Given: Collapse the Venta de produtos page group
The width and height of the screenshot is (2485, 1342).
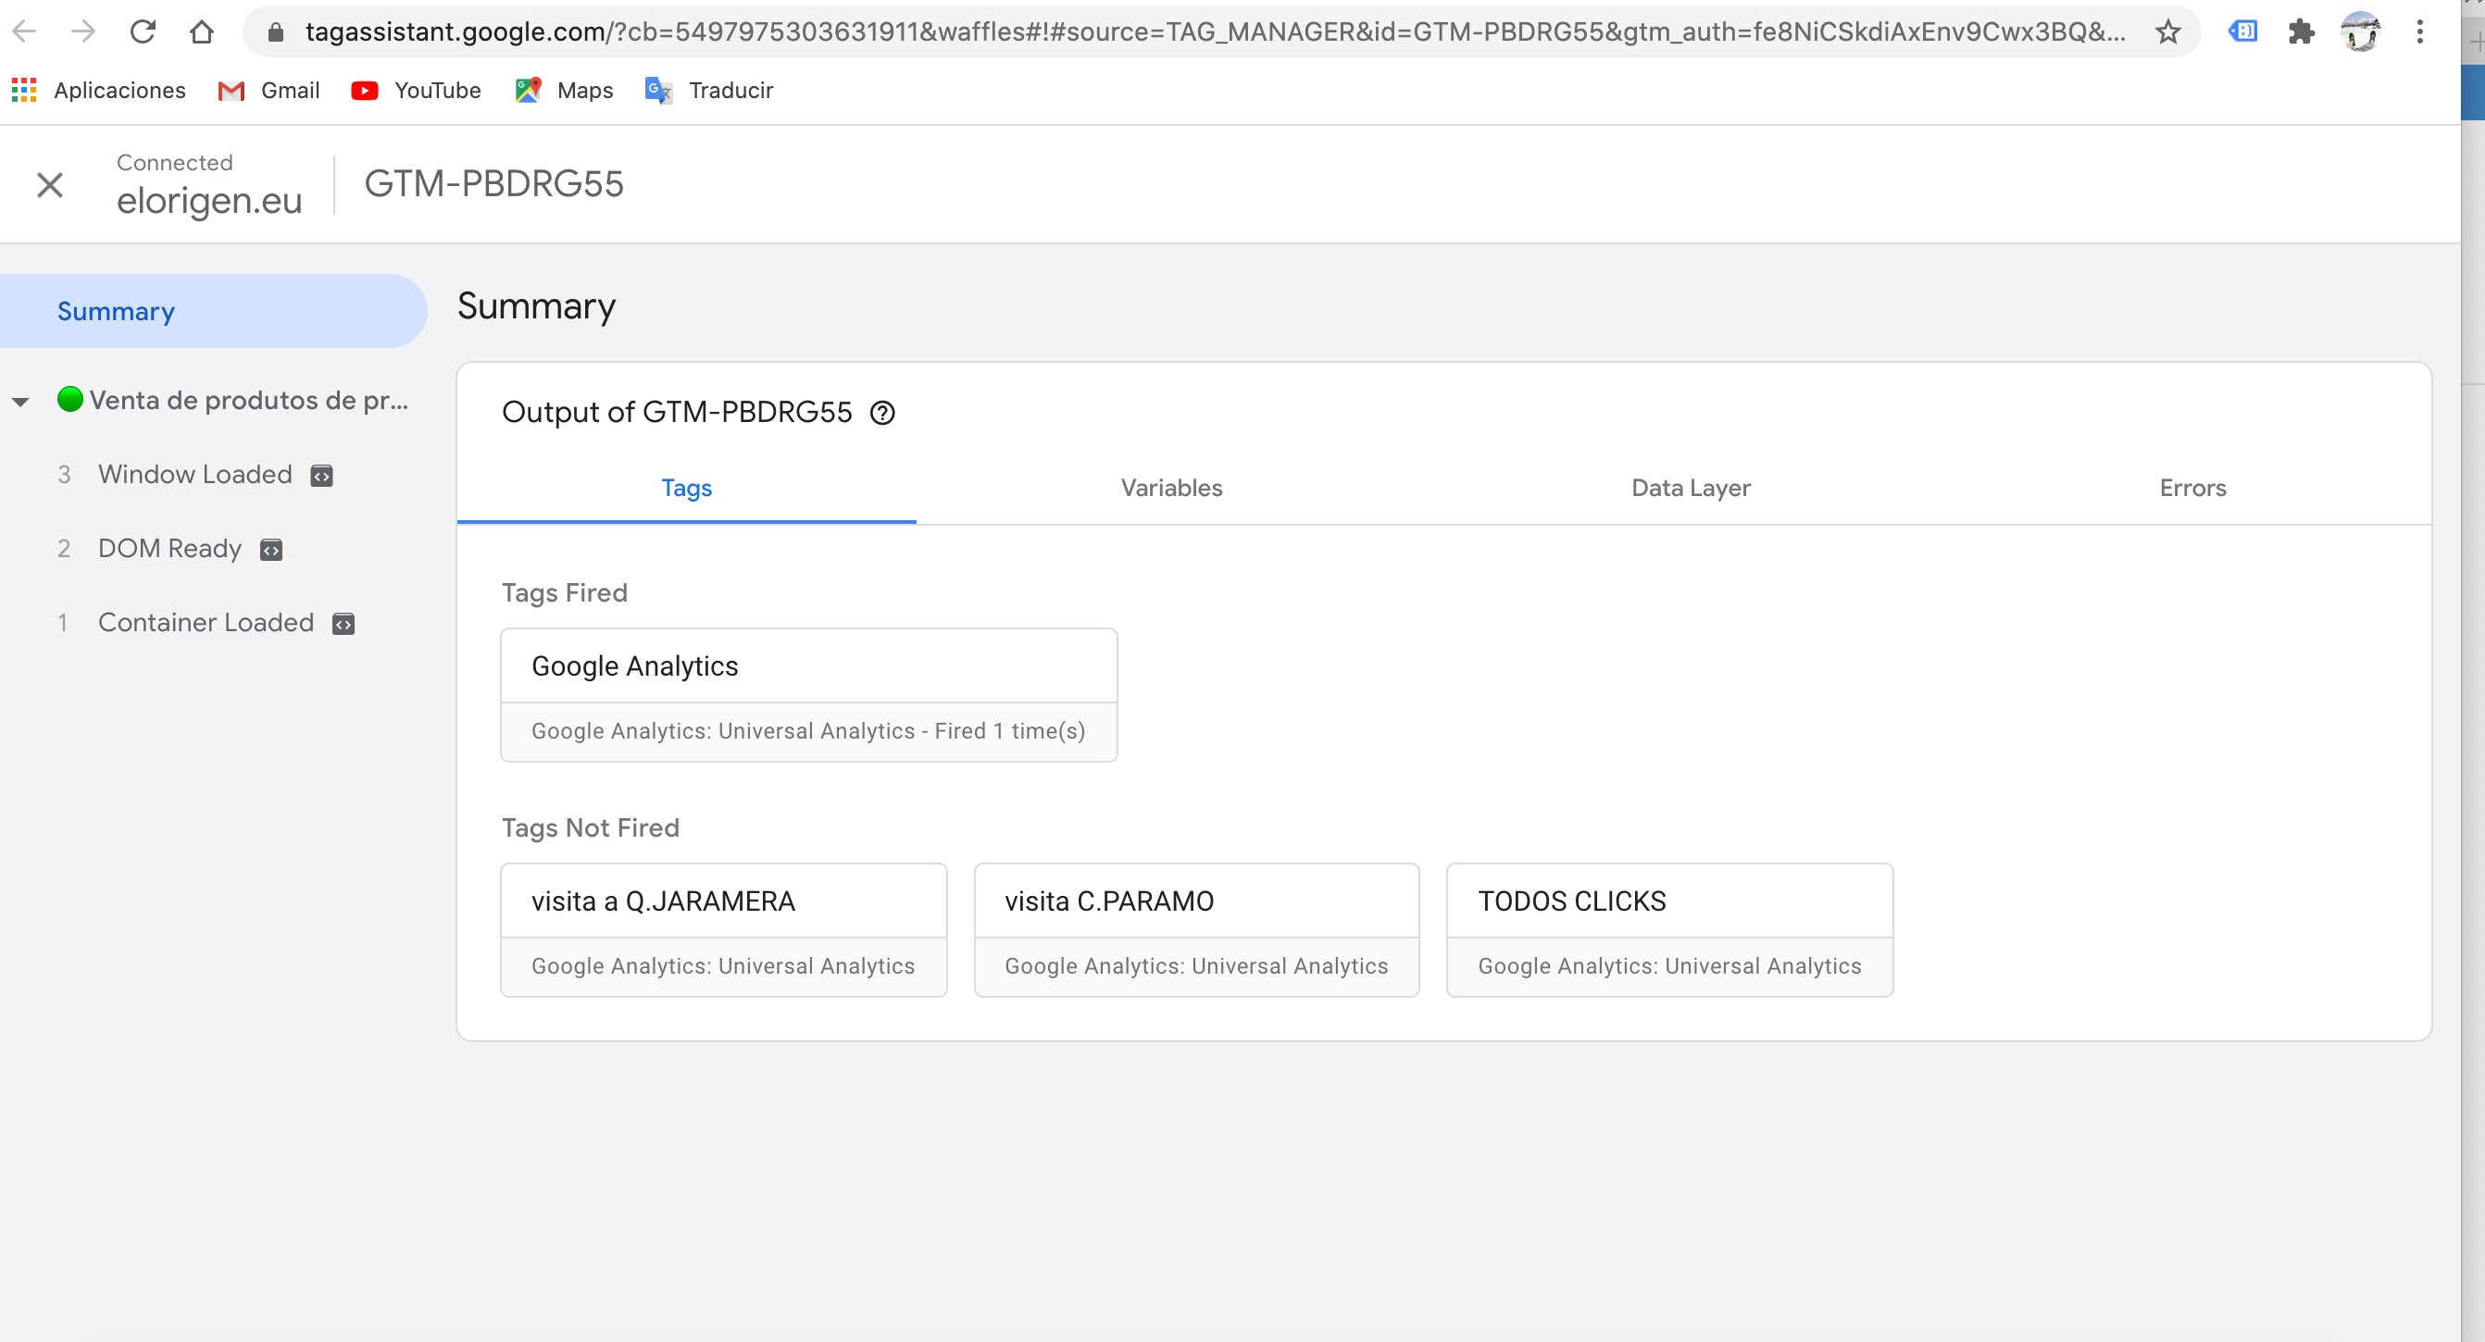Looking at the screenshot, I should (20, 401).
